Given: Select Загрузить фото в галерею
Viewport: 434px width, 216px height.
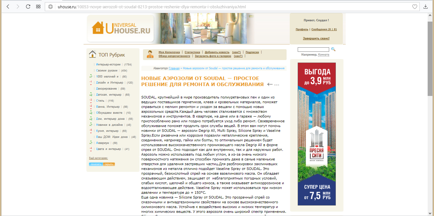Looking at the screenshot, I should tap(213, 56).
